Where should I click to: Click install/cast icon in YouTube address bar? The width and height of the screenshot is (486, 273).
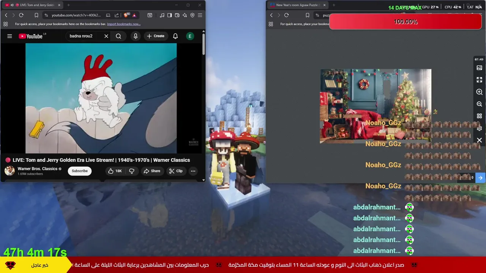point(108,15)
